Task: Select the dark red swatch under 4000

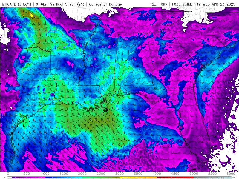Action: click(x=159, y=178)
